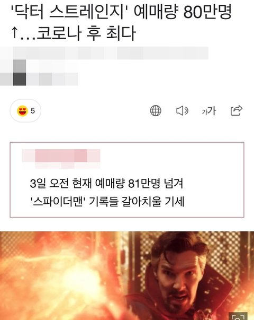Screen dimensions: 254x320
Task: Click headline phrase '코로나 후 최다'
Action: 86,33
